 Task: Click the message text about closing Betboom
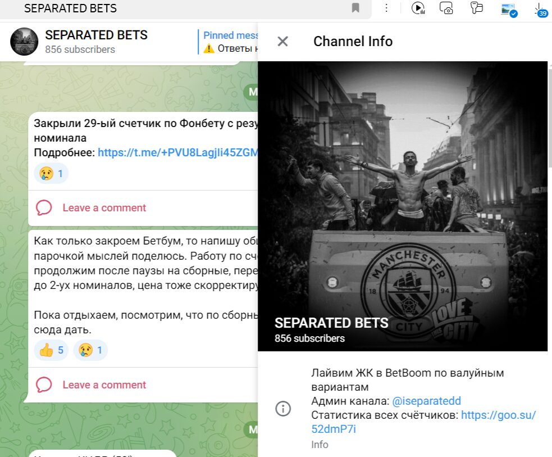tap(146, 286)
